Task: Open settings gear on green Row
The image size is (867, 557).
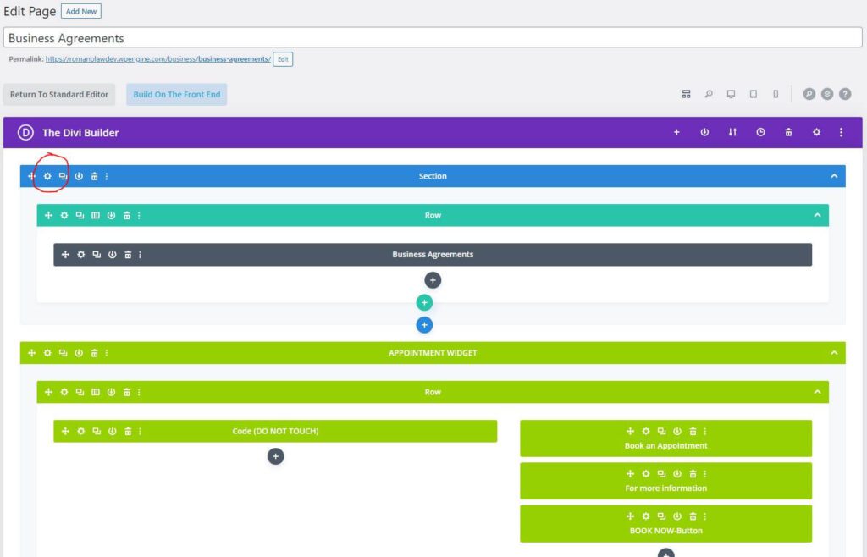Action: point(64,392)
